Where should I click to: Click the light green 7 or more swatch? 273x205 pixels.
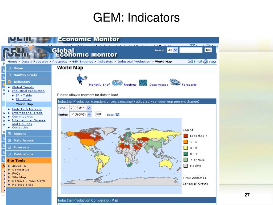(x=186, y=160)
